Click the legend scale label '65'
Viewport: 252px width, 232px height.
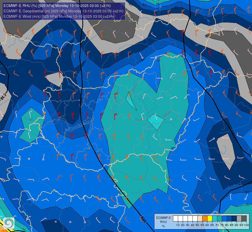(x=212, y=225)
